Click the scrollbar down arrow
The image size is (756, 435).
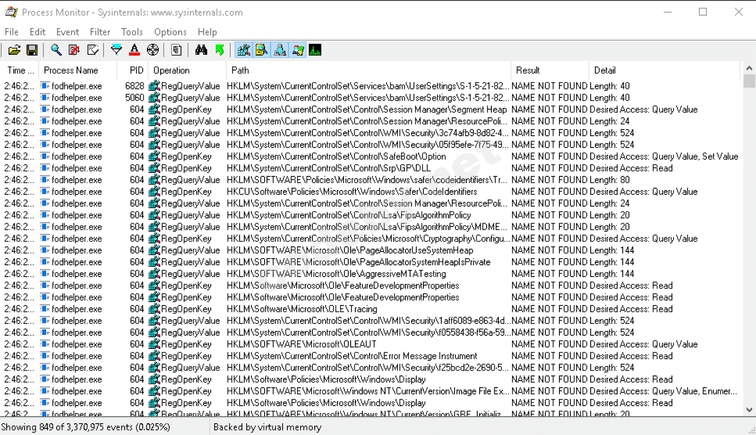[749, 410]
